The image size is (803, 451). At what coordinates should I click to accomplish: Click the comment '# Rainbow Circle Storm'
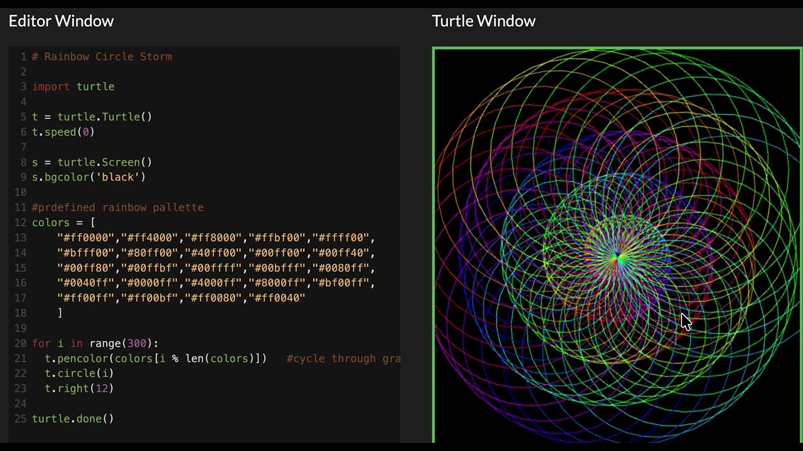pos(102,56)
